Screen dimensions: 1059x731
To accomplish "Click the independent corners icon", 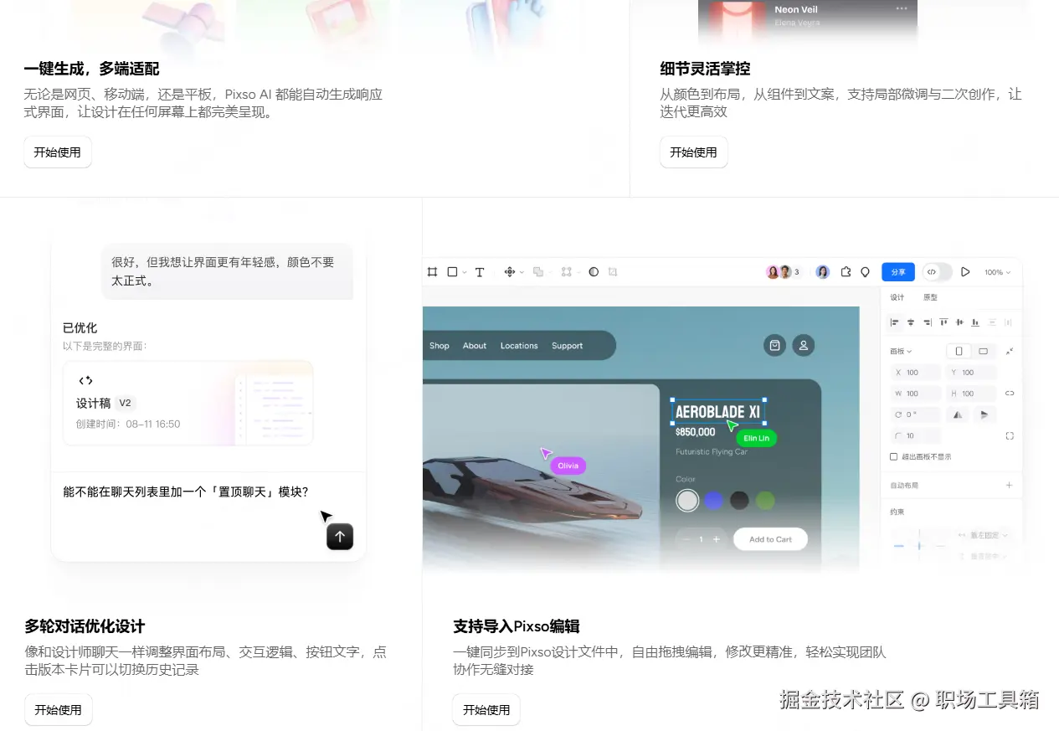I will click(1010, 436).
